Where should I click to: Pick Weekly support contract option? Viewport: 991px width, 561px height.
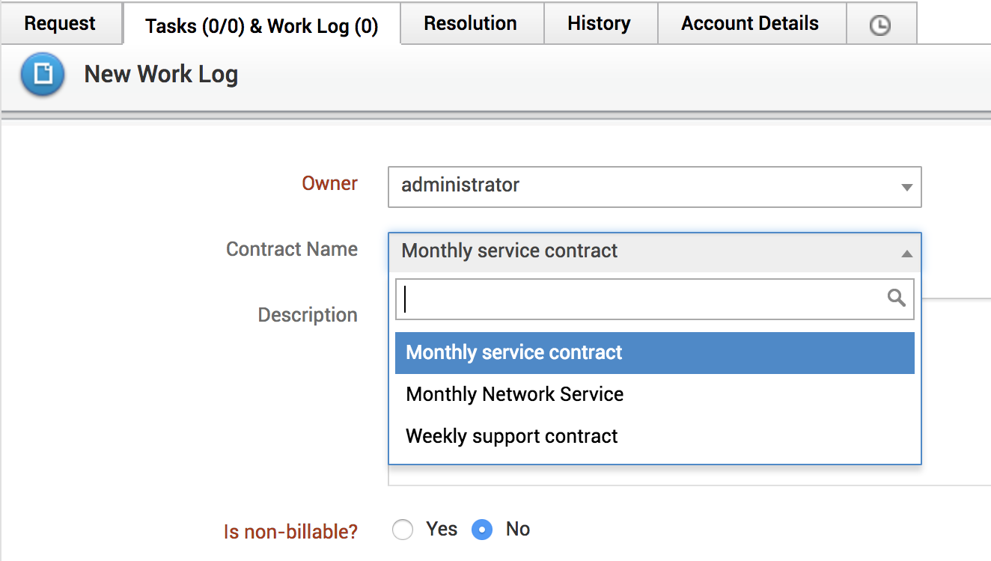[x=511, y=436]
